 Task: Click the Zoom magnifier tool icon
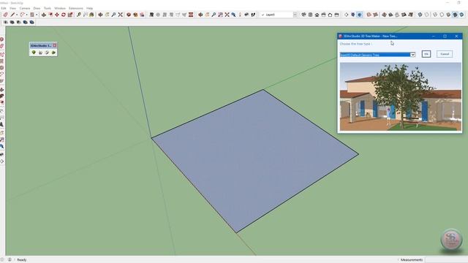(113, 15)
